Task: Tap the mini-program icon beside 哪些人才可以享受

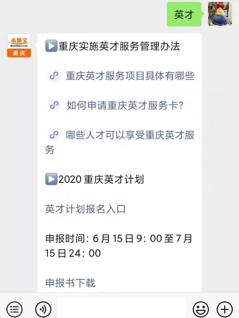Action: pyautogui.click(x=54, y=135)
